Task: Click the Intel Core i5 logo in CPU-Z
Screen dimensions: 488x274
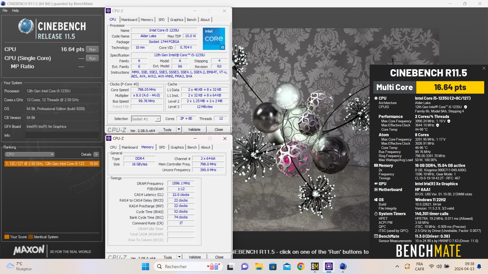Action: [214, 39]
